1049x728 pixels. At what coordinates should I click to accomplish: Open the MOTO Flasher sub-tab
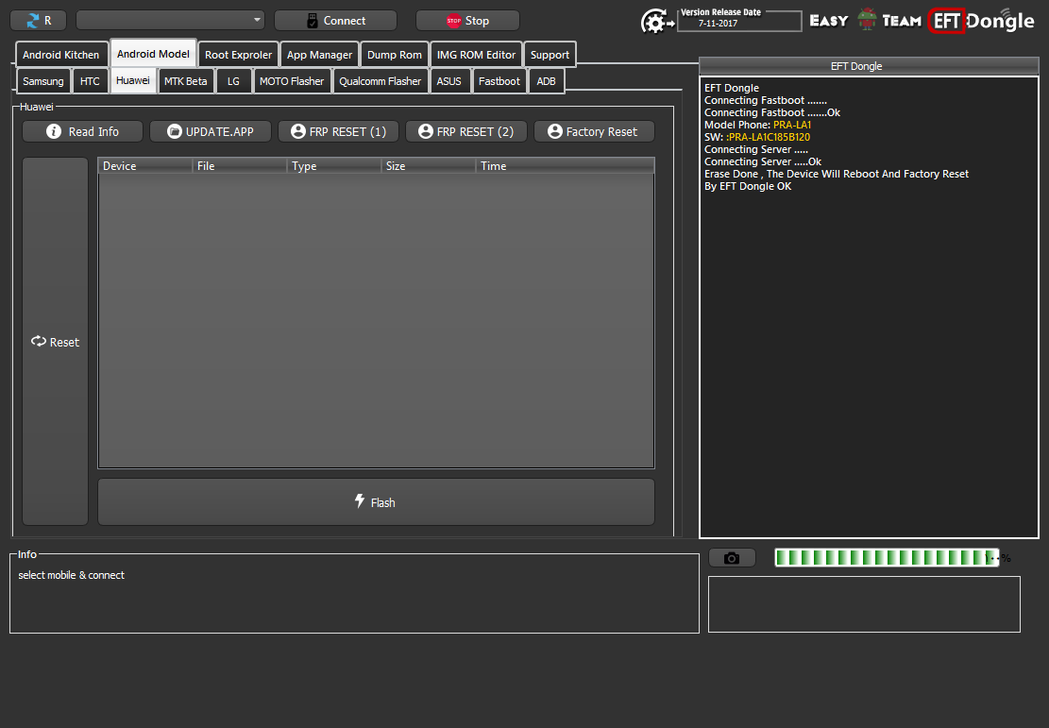tap(291, 81)
